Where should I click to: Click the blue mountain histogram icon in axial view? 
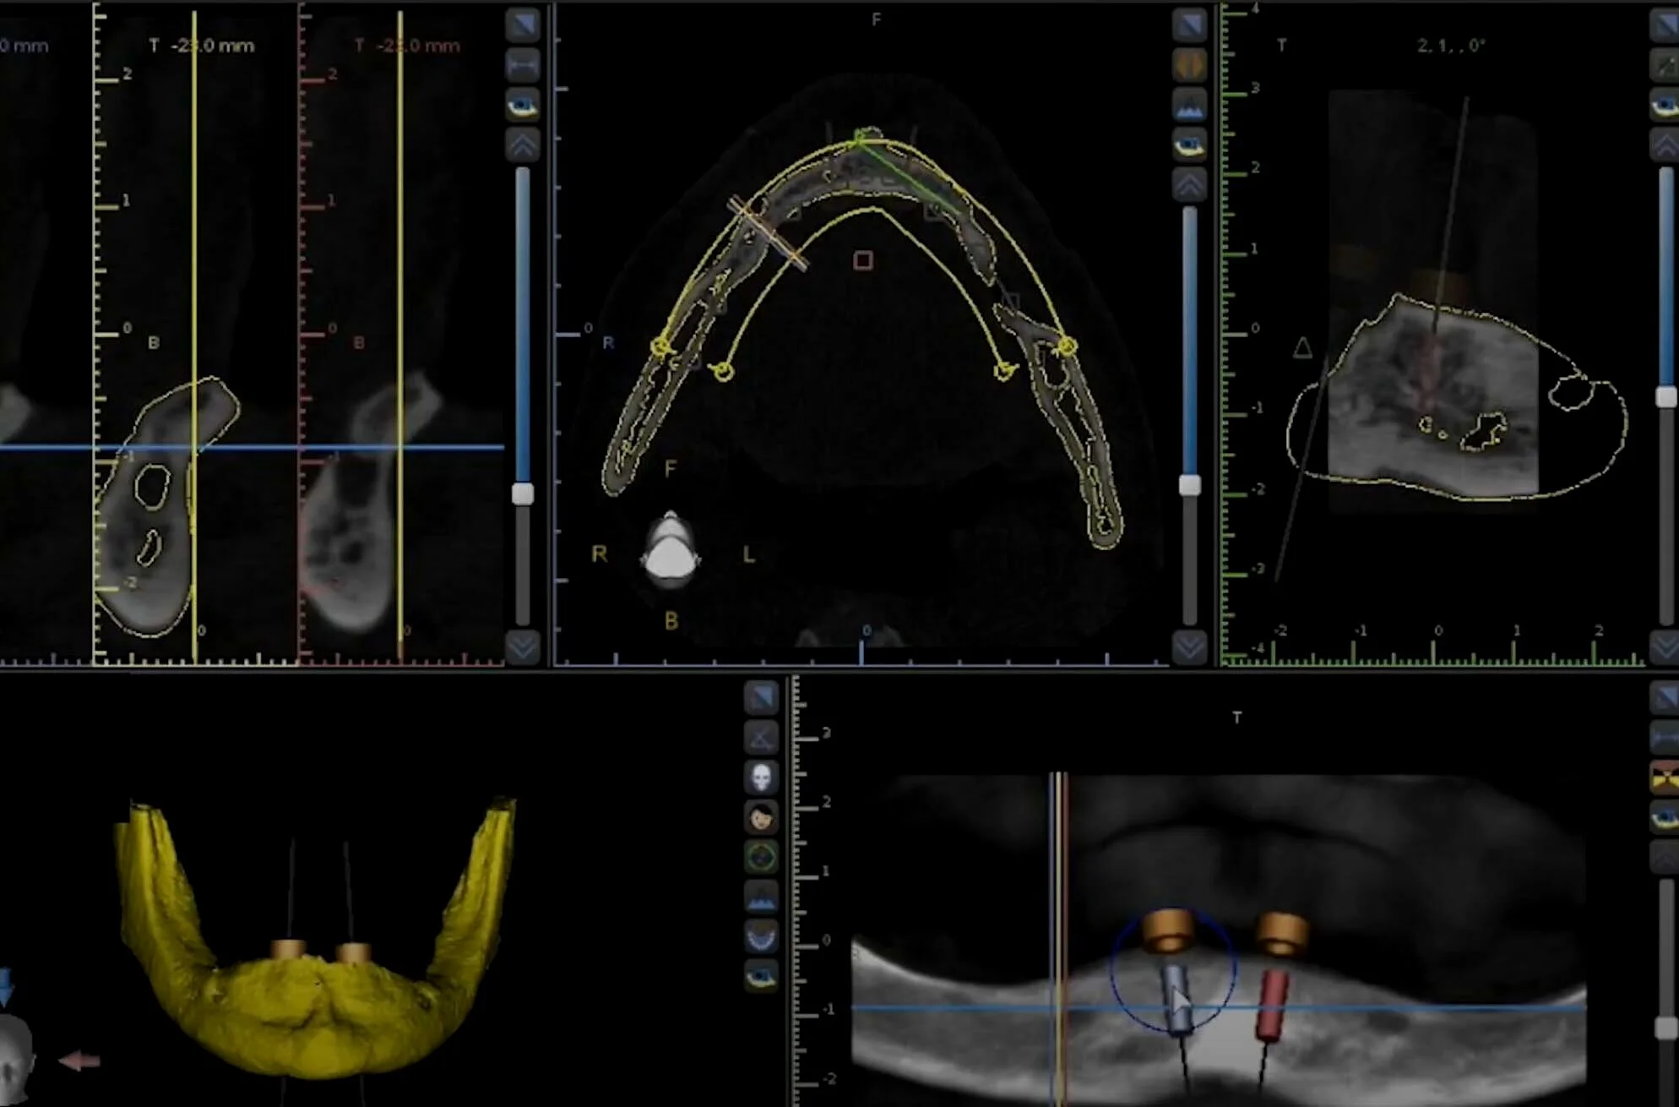click(x=1189, y=106)
